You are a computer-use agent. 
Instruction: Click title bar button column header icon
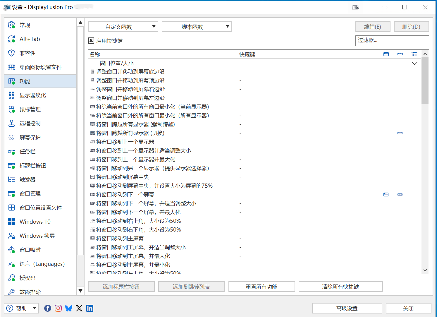386,54
